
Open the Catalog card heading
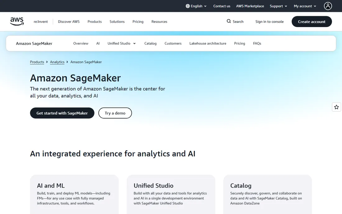241,186
